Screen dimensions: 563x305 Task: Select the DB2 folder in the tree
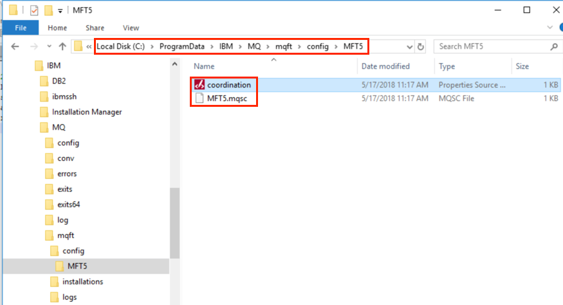tap(59, 81)
